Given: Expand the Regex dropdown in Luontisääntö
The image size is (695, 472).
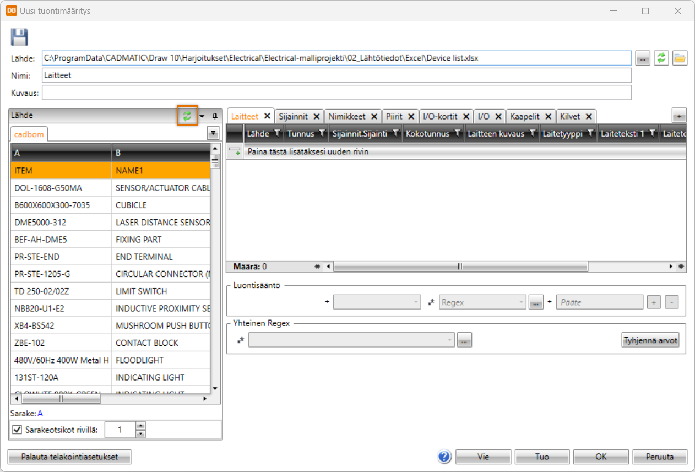Looking at the screenshot, I should [521, 302].
